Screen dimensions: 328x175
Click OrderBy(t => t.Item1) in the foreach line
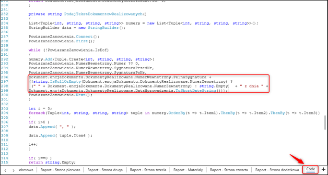click(x=194, y=113)
